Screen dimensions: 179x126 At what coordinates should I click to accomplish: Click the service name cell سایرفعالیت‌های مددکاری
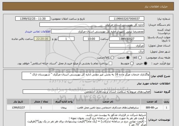tap(108, 107)
